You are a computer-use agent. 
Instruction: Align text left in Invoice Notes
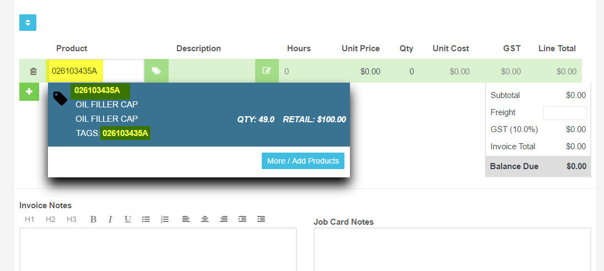pos(186,219)
